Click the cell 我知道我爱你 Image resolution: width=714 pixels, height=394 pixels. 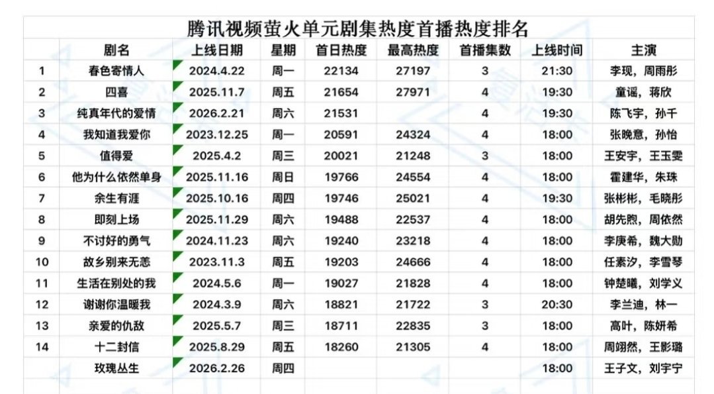tap(116, 135)
